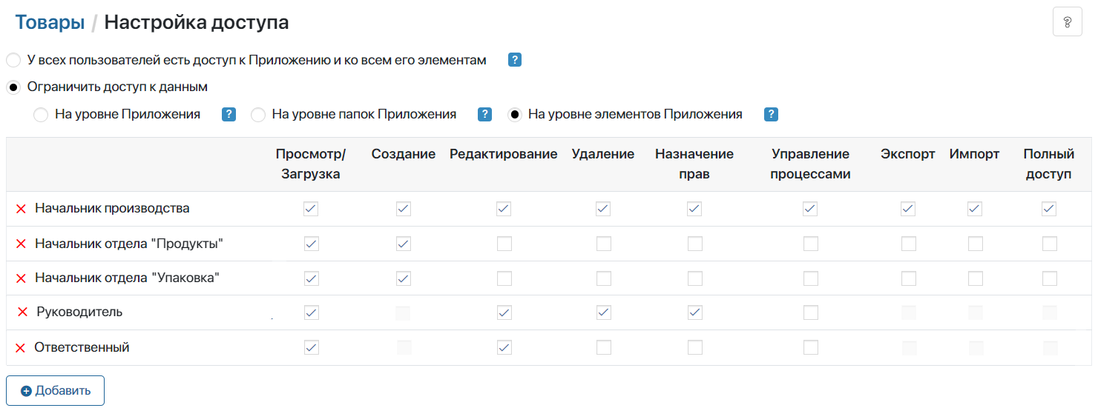Image resolution: width=1098 pixels, height=408 pixels.
Task: Click the "Управление процессами" column header
Action: 810,164
